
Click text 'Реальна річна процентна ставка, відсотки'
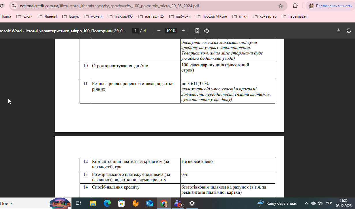pyautogui.click(x=133, y=84)
